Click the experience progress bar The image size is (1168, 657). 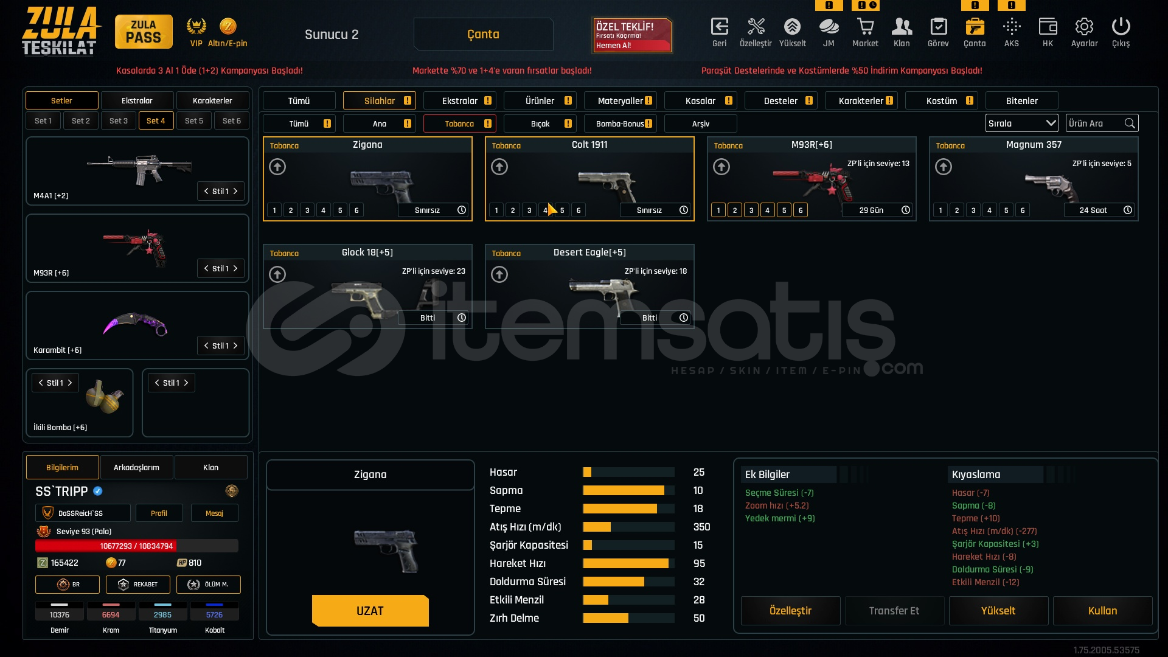pyautogui.click(x=137, y=546)
